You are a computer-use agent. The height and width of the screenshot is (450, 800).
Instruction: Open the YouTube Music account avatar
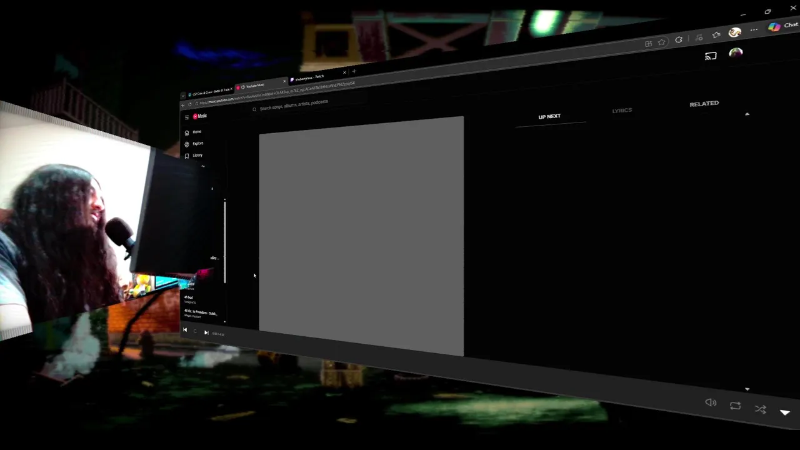pos(736,52)
